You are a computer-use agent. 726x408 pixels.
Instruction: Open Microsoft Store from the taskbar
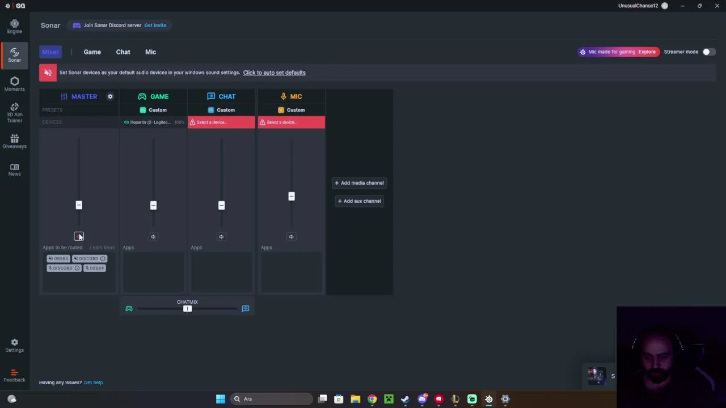(x=339, y=399)
